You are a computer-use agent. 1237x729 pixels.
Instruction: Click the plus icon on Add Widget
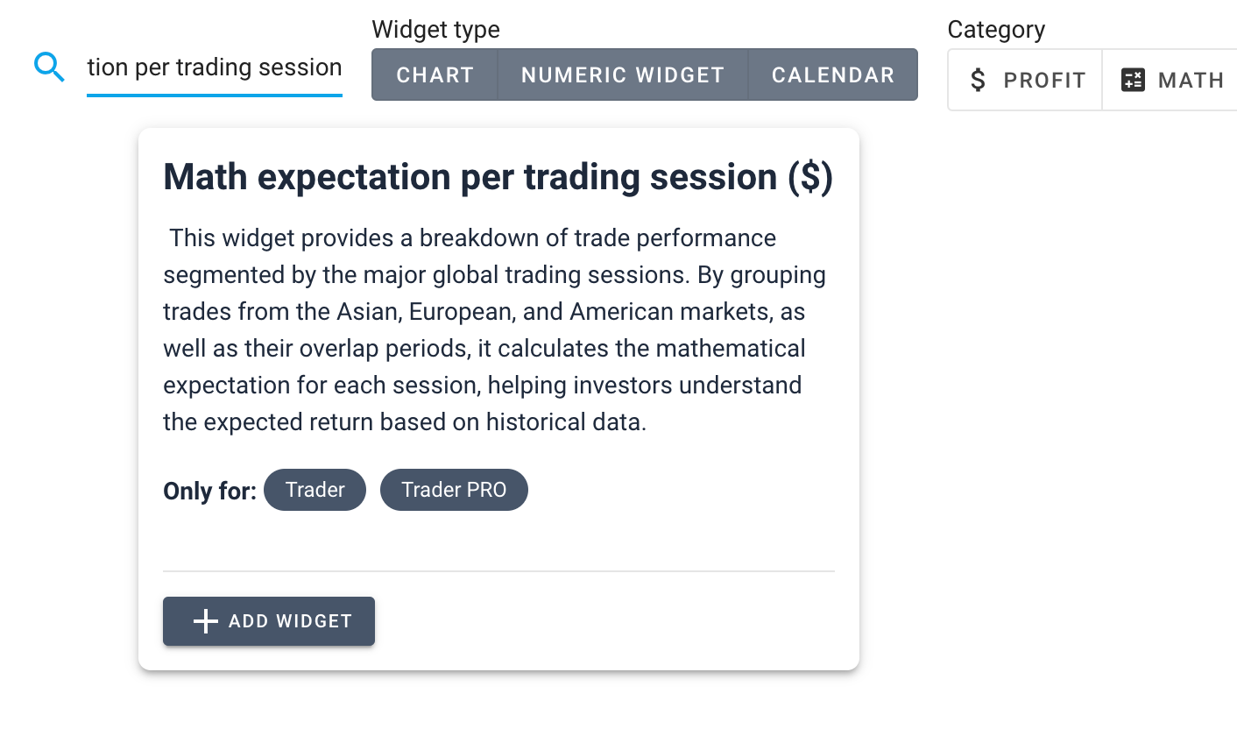(205, 621)
